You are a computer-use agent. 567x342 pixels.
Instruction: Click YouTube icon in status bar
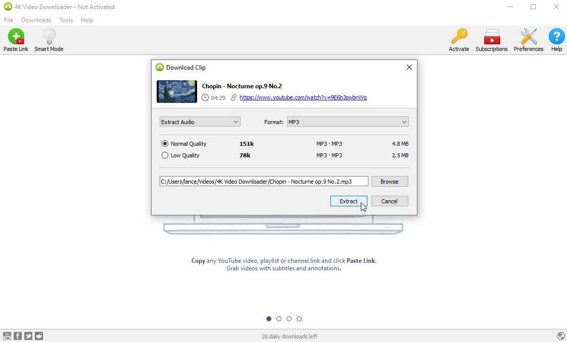(7, 336)
